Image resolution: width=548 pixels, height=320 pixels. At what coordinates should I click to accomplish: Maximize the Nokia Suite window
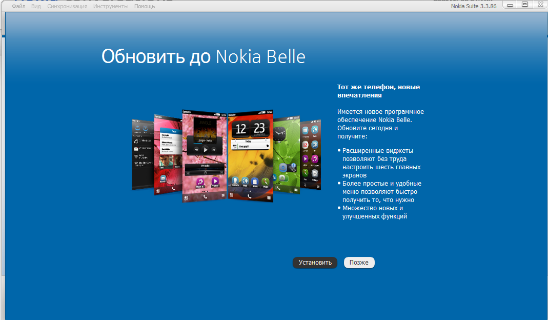click(x=524, y=5)
